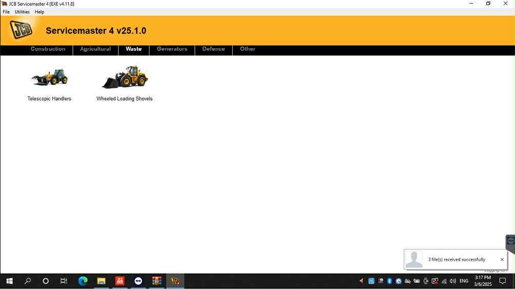The image size is (515, 289).
Task: Open the Wi-Fi network tray icon
Action: [x=444, y=281]
